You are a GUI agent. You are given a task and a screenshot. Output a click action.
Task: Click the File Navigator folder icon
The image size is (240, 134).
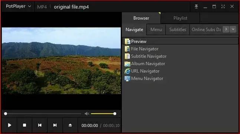click(x=127, y=49)
